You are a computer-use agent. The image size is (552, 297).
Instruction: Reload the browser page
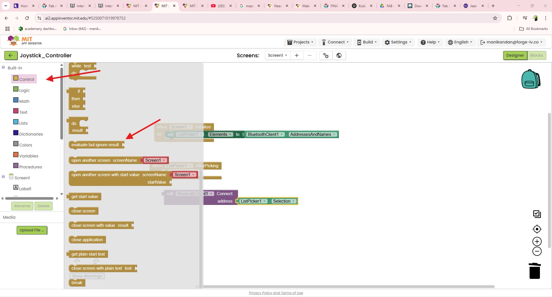coord(27,18)
